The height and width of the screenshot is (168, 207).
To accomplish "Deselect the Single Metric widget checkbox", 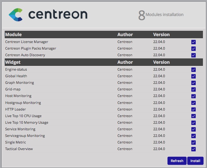I will tap(194, 143).
